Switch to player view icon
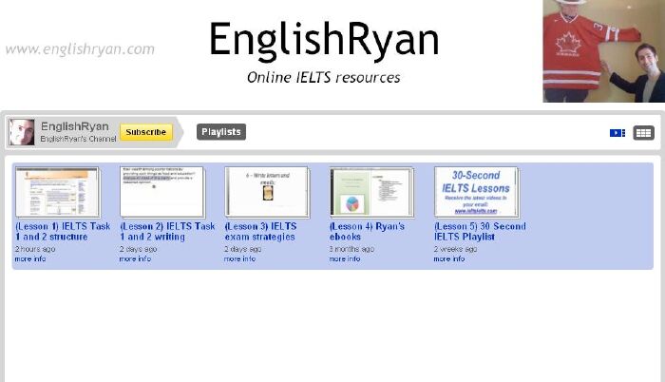This screenshot has width=665, height=382. tap(617, 133)
